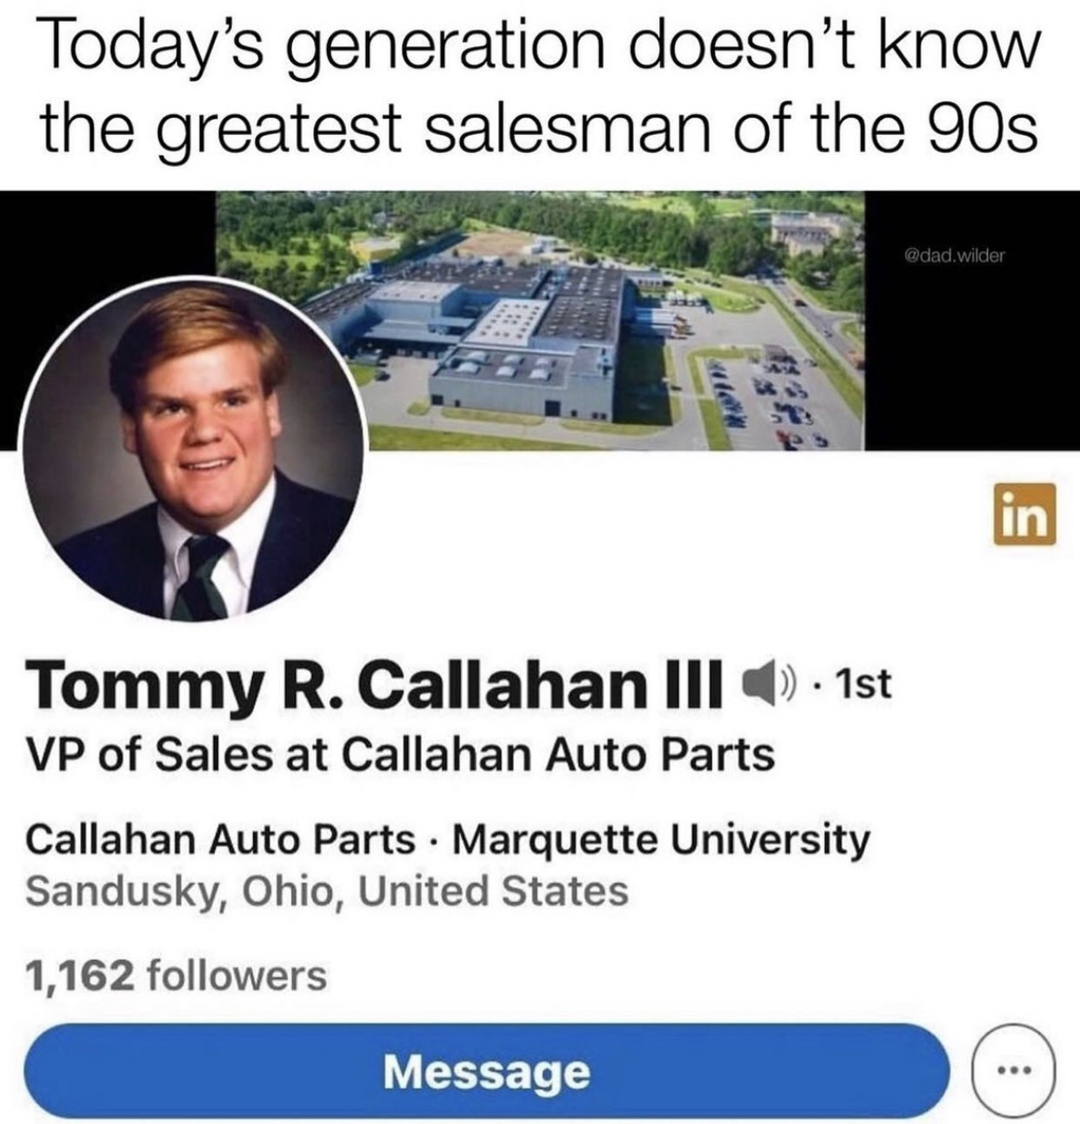View the 1,162 followers list
The width and height of the screenshot is (1080, 1124).
[x=177, y=974]
